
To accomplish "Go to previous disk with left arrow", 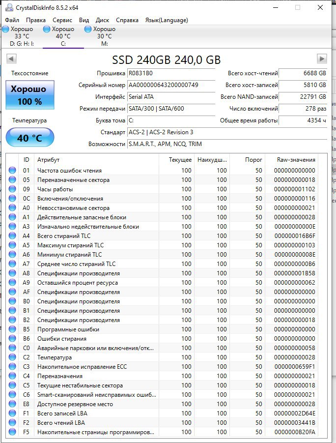I will (11, 59).
